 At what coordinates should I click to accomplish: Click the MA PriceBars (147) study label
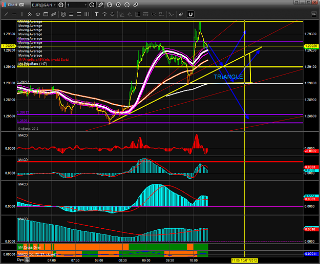pyautogui.click(x=33, y=64)
